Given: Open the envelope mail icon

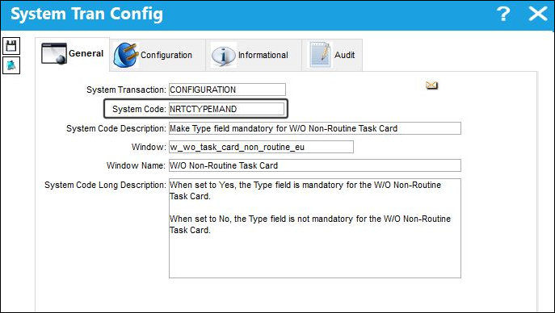Looking at the screenshot, I should [x=431, y=86].
